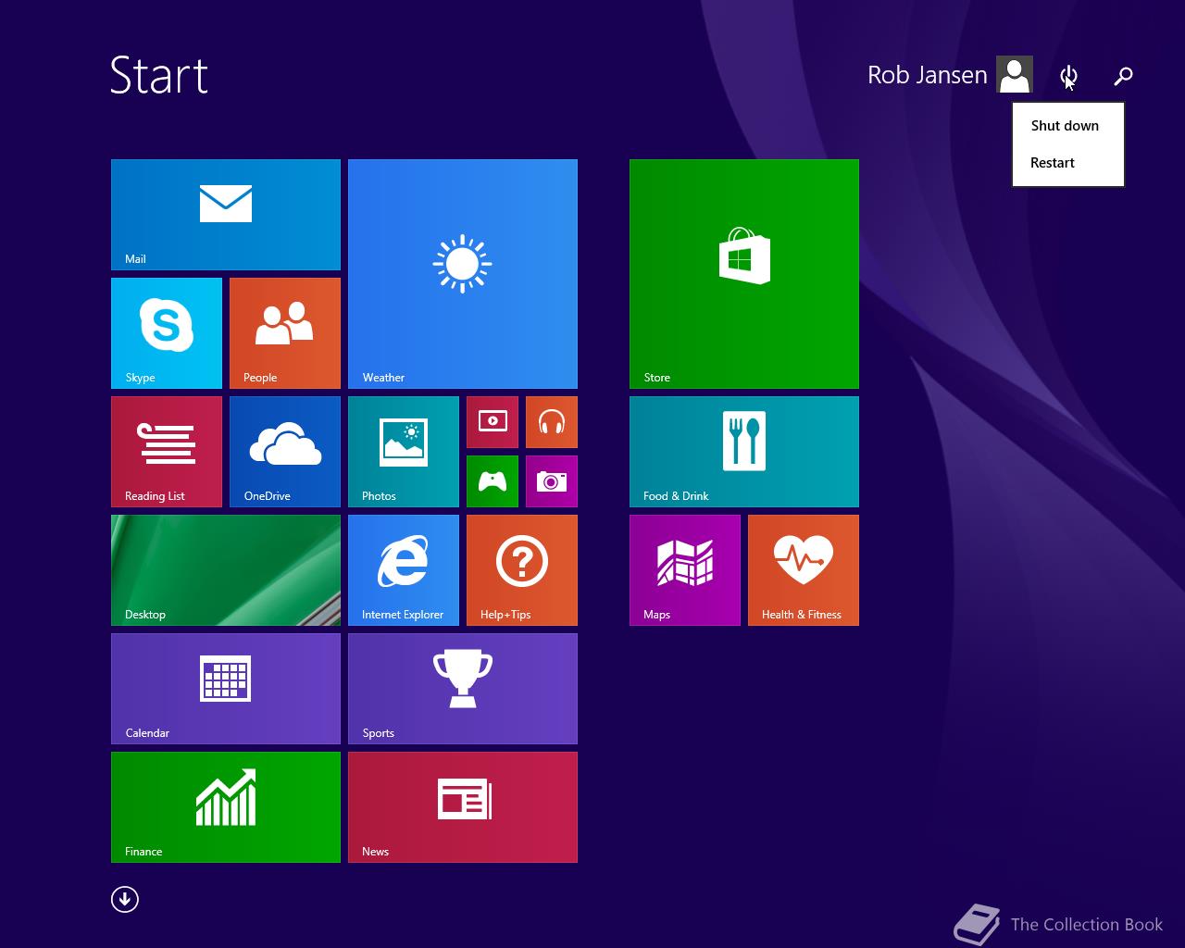The height and width of the screenshot is (948, 1185).
Task: Switch to the Desktop tile
Action: [226, 570]
